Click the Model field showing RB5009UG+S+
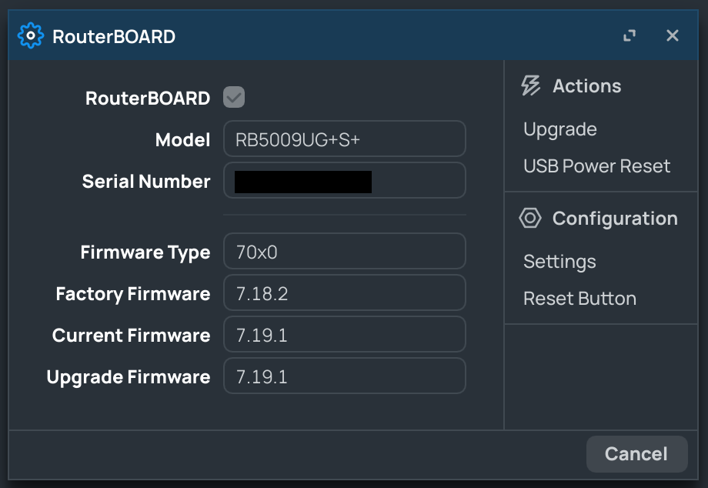This screenshot has width=708, height=488. [x=345, y=139]
